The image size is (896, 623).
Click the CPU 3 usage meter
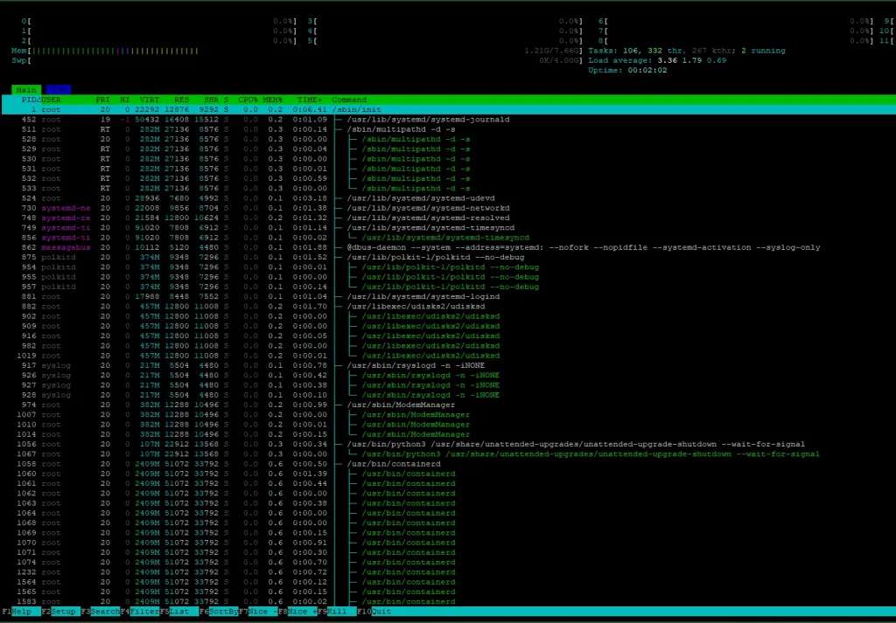coord(444,21)
